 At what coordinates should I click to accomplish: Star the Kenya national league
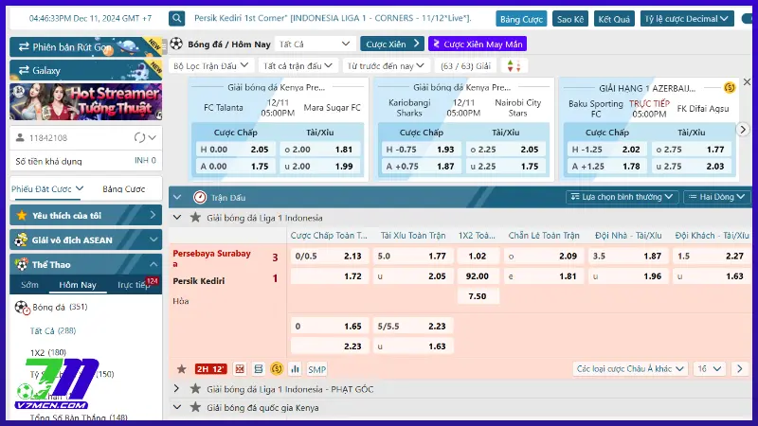pos(195,407)
